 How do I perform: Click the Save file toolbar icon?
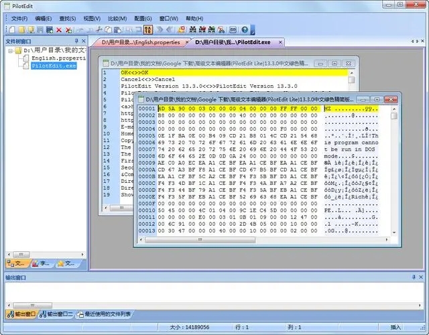point(40,30)
